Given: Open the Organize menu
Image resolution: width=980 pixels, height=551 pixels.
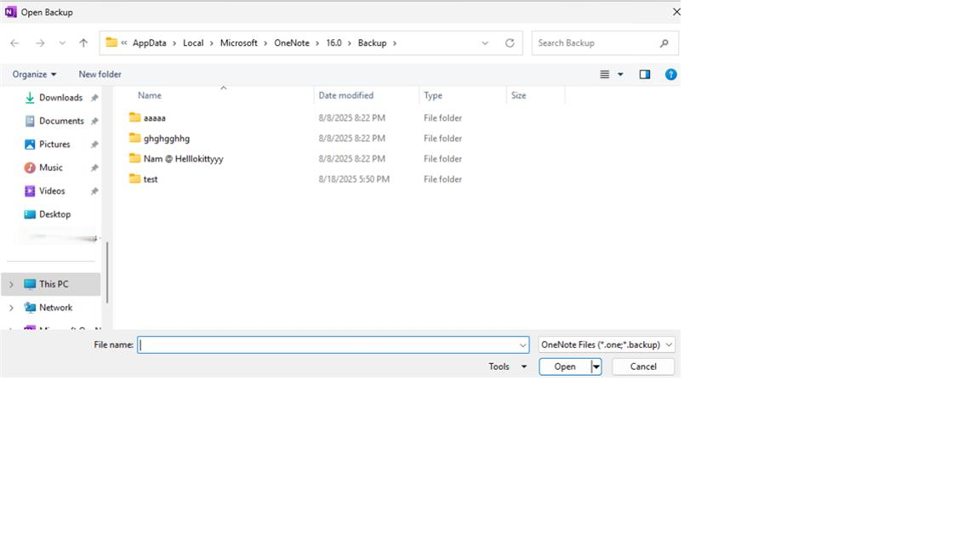Looking at the screenshot, I should click(34, 74).
